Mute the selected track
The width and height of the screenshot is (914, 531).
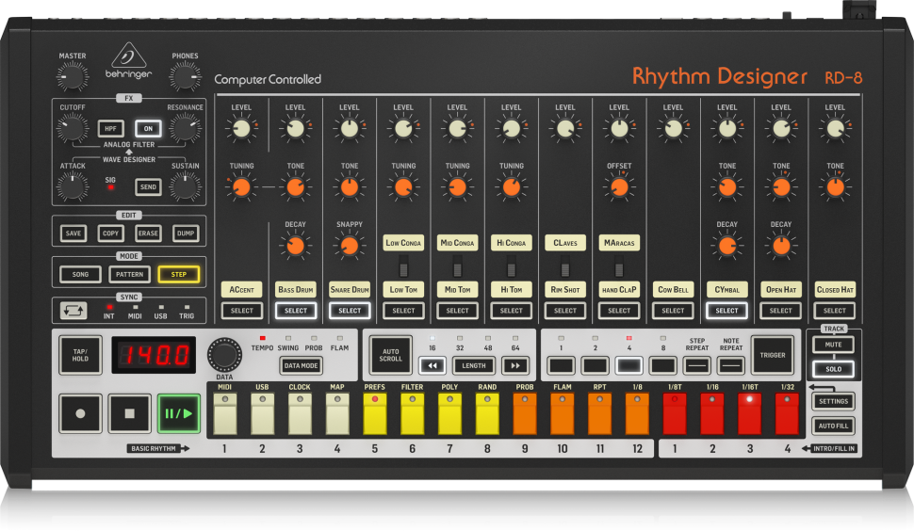833,346
